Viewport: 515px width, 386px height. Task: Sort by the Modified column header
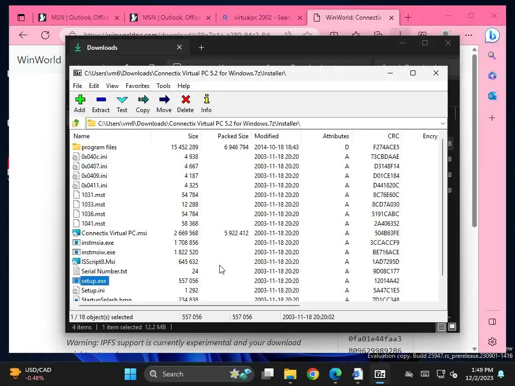pos(276,136)
